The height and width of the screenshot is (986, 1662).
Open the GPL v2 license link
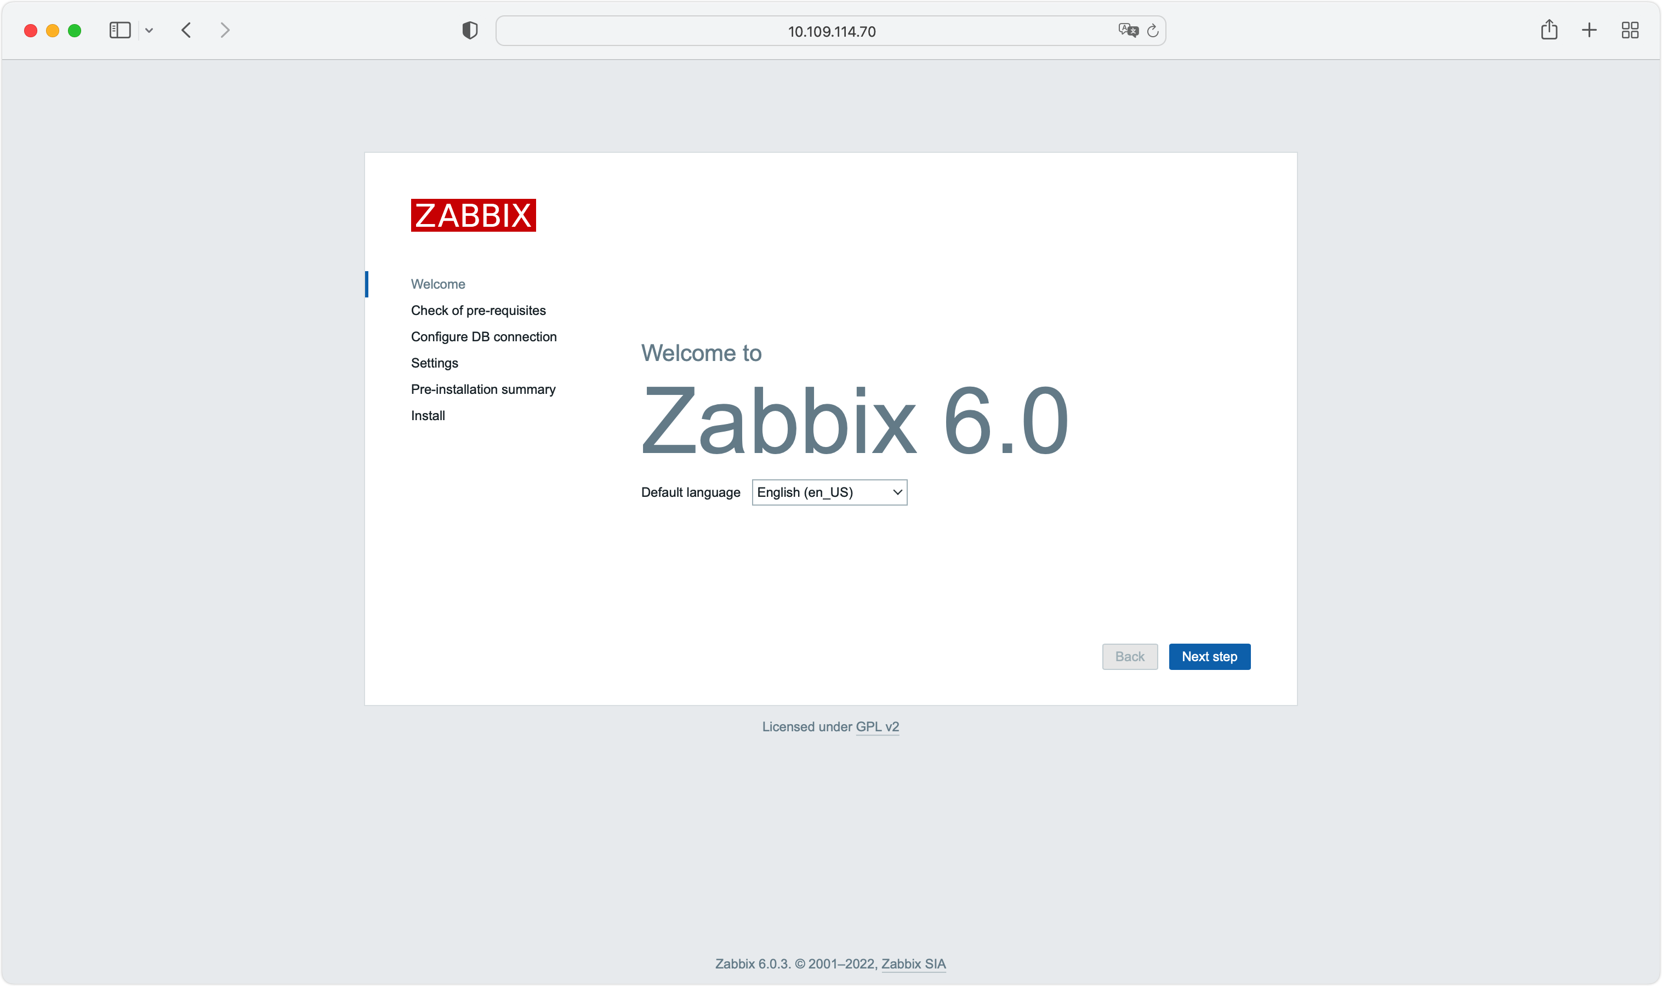click(878, 727)
